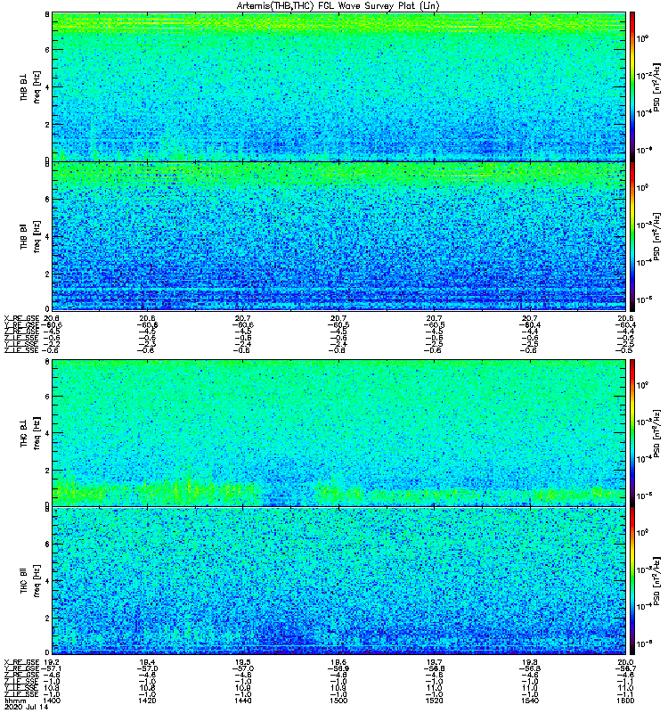Click the 'X_RE_GSE' row label under the THB panels
Screen dimensions: 668x713
21,319
